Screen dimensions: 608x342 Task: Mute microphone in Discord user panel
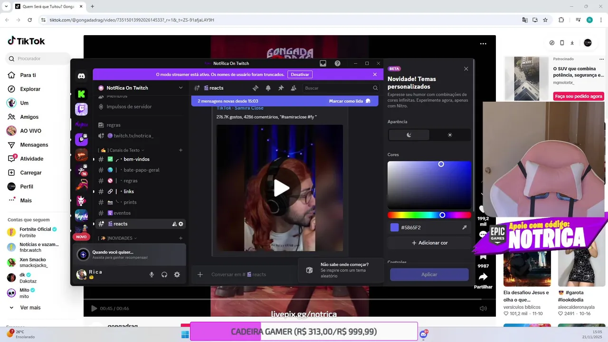click(x=152, y=275)
